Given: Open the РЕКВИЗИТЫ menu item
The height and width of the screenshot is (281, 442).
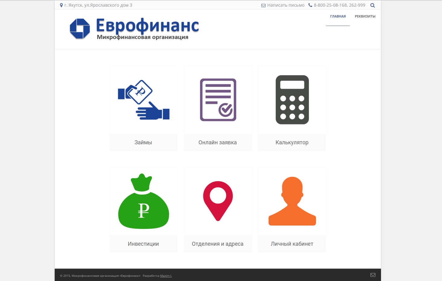Looking at the screenshot, I should click(365, 16).
